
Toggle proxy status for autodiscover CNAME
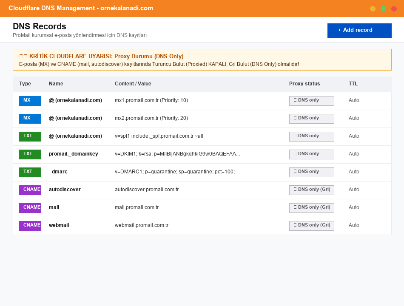311,190
